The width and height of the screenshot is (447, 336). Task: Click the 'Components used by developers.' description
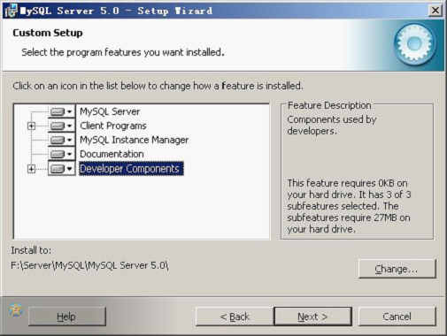click(332, 125)
